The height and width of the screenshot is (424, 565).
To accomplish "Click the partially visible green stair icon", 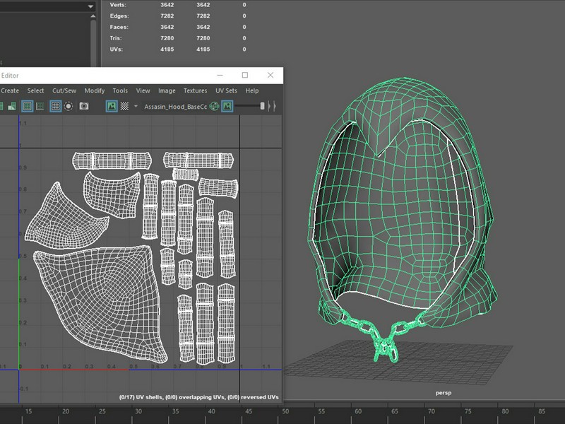I will point(1,106).
